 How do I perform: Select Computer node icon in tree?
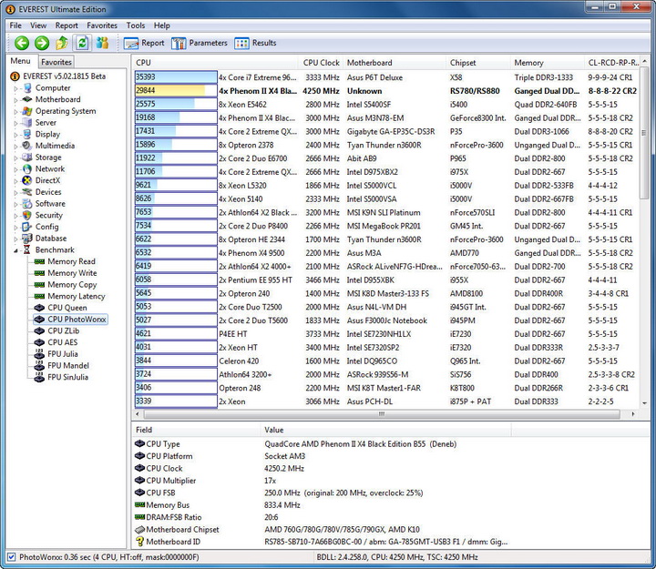tap(27, 87)
